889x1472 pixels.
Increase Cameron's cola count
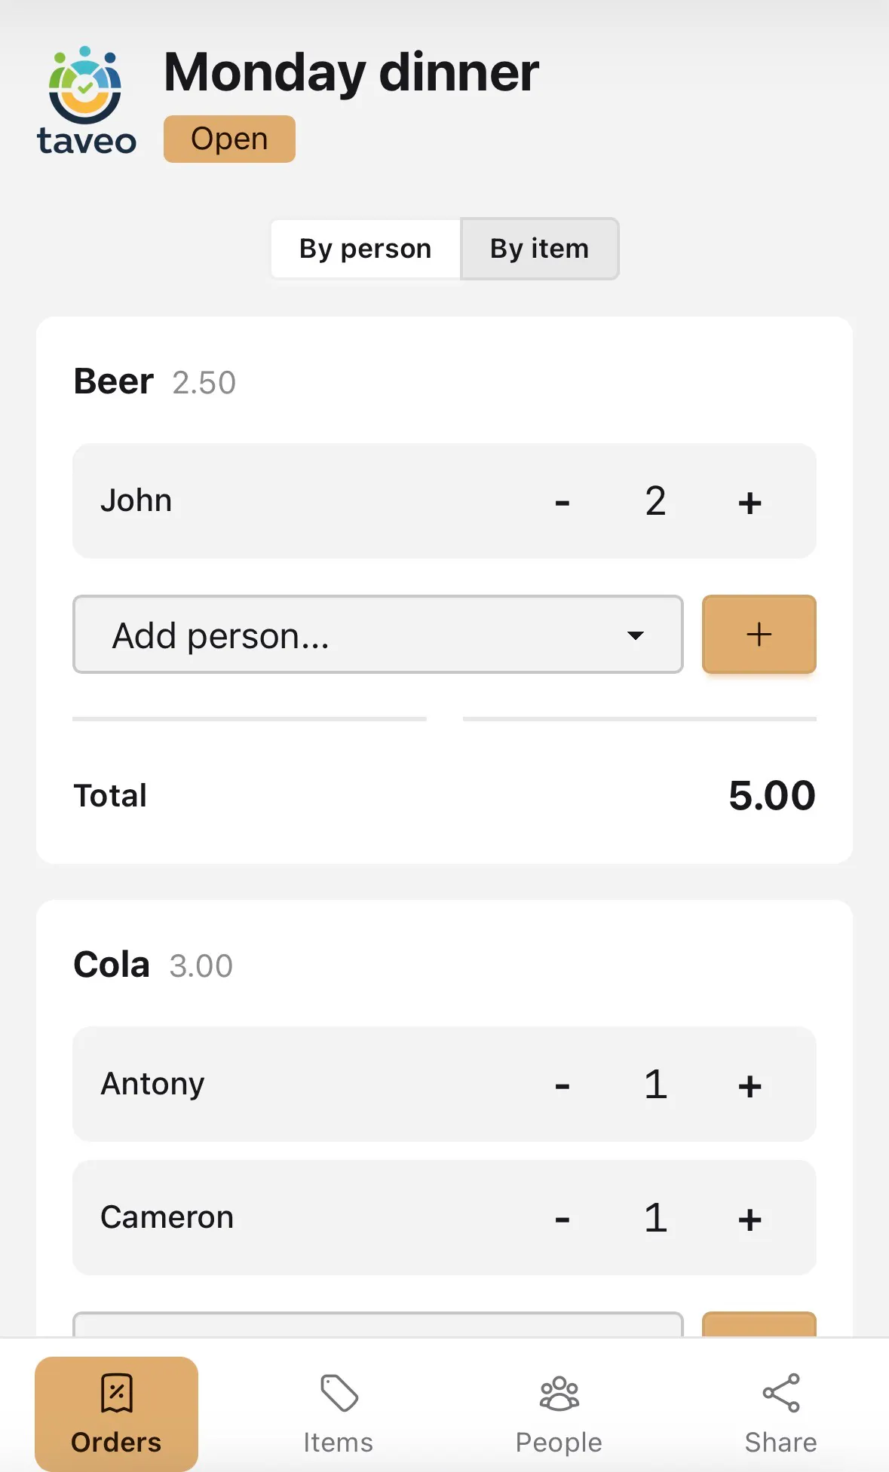click(750, 1219)
